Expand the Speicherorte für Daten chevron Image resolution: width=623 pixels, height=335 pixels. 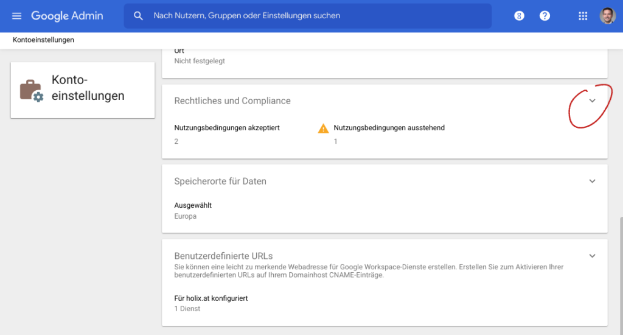click(x=592, y=181)
